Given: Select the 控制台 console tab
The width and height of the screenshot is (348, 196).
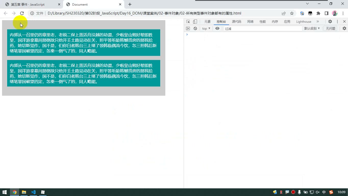Looking at the screenshot, I should point(221,22).
